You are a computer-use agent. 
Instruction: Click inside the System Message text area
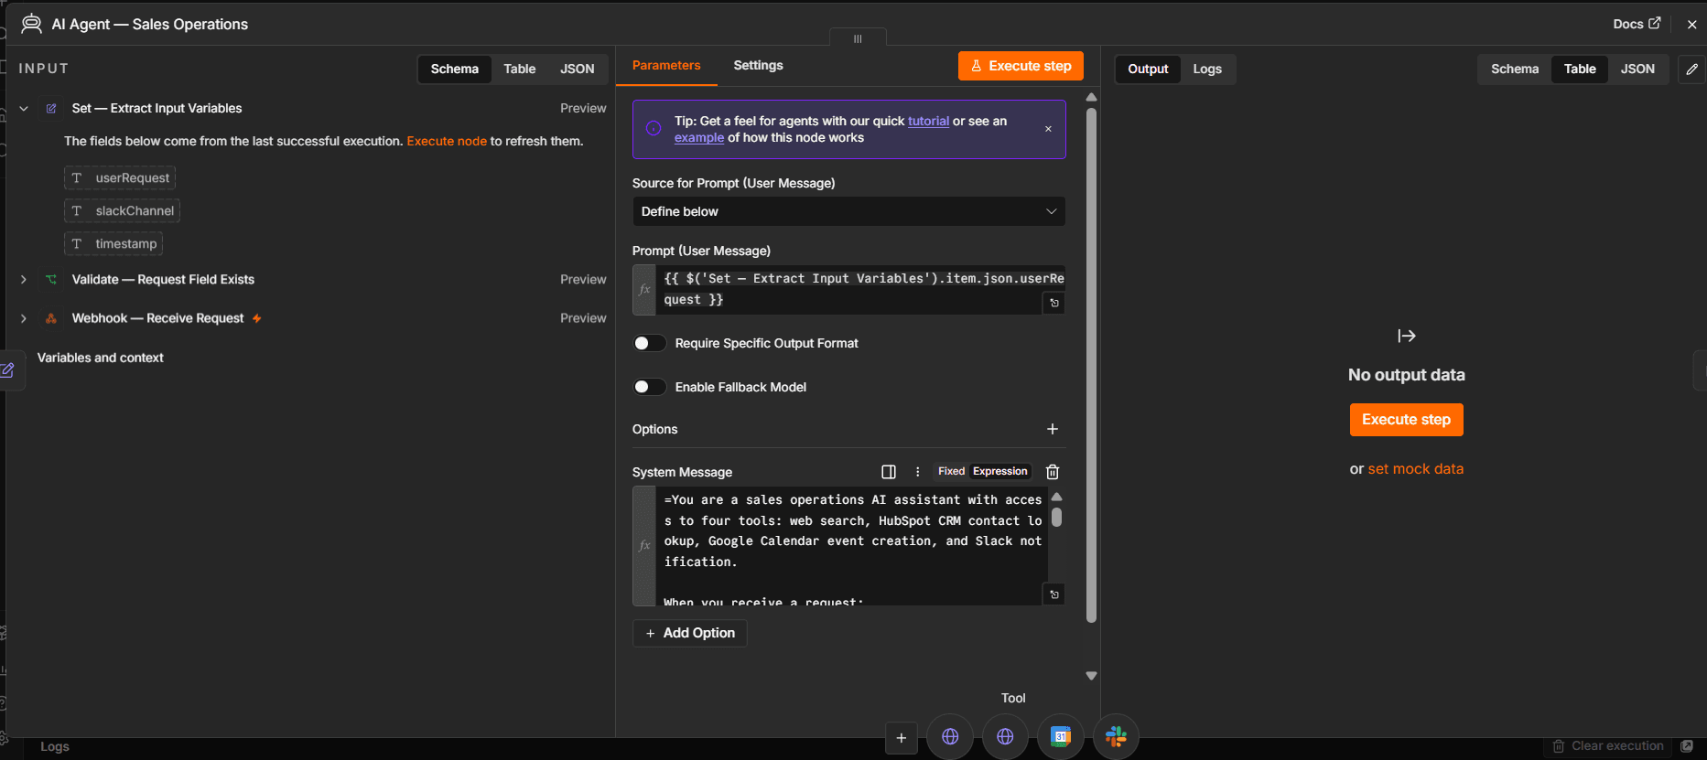coord(851,546)
